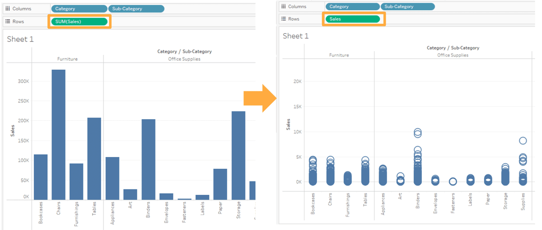Select the top Supplies circle in right chart
The width and height of the screenshot is (542, 230).
[523, 140]
